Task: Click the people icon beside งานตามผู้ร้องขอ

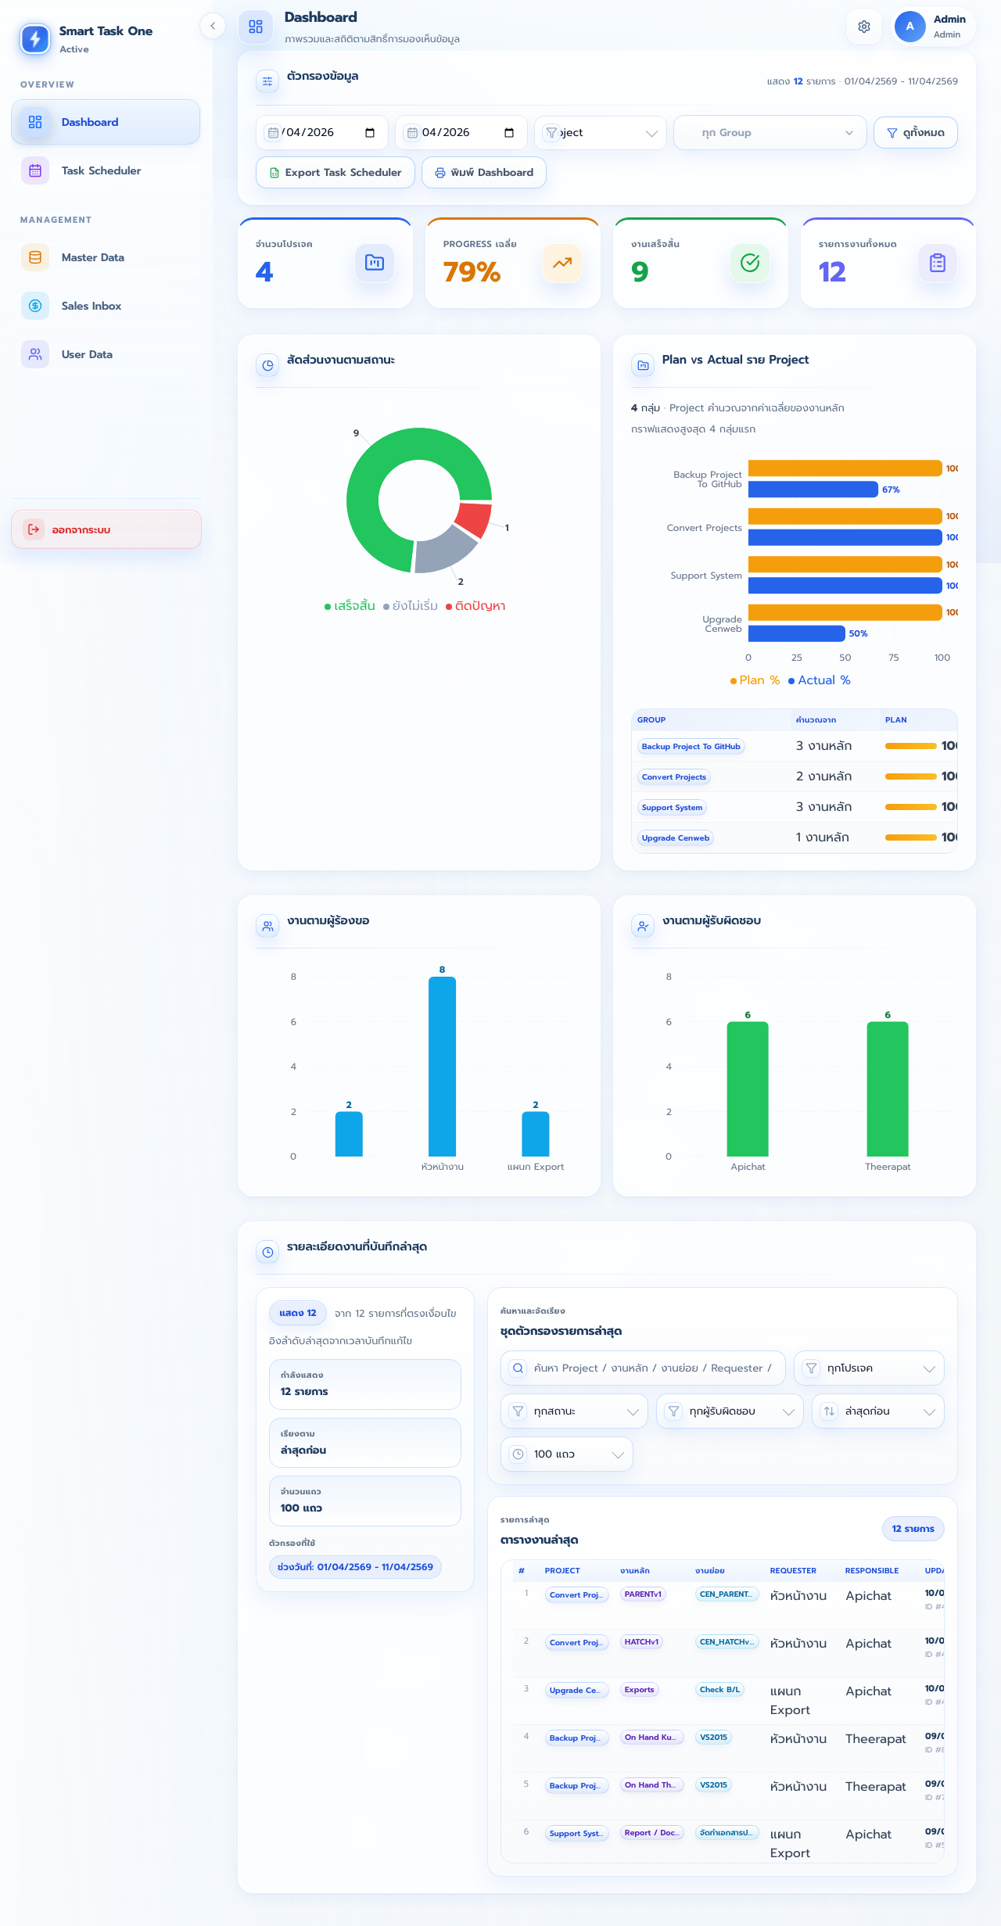Action: coord(267,926)
